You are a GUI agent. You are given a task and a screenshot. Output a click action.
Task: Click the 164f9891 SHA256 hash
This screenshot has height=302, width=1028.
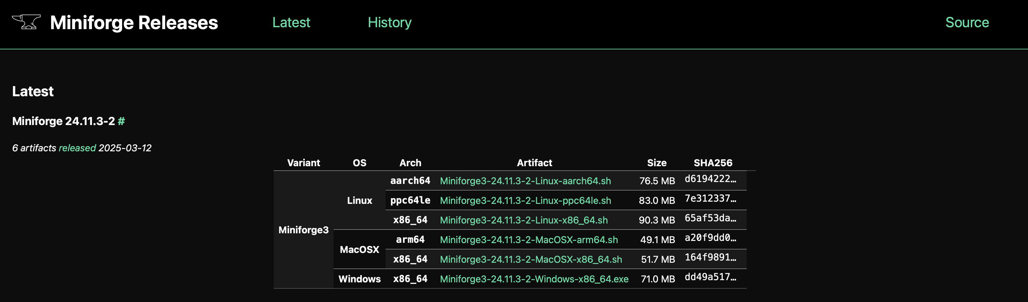coord(710,257)
